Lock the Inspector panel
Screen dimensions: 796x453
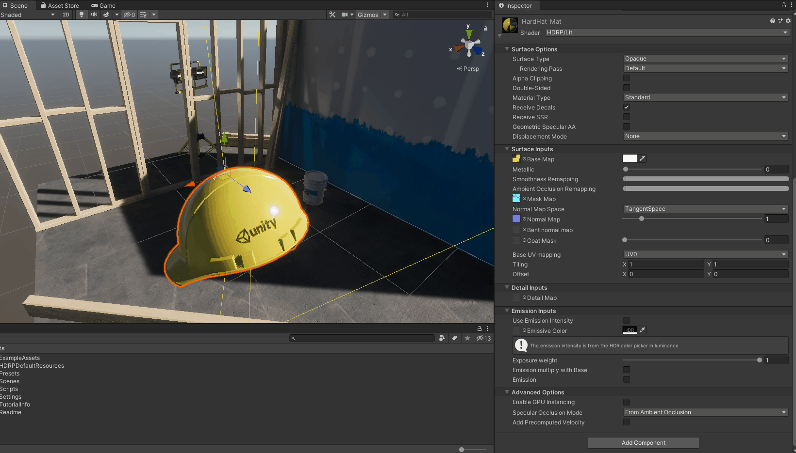pos(784,5)
